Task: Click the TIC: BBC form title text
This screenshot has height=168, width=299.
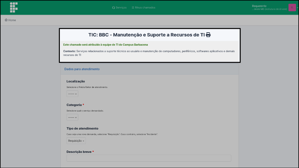Action: [146, 35]
